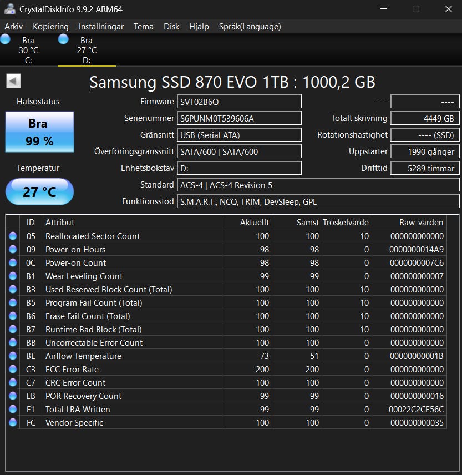462x475 pixels.
Task: Click the Raw-värden column header
Action: pos(409,223)
